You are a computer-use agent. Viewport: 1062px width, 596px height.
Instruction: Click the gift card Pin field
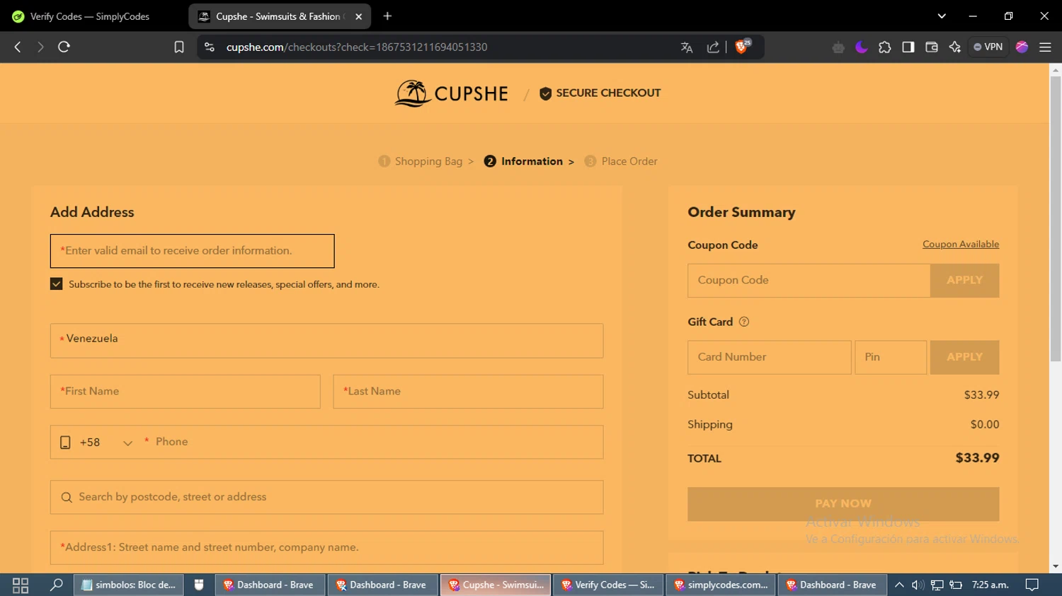pyautogui.click(x=891, y=357)
